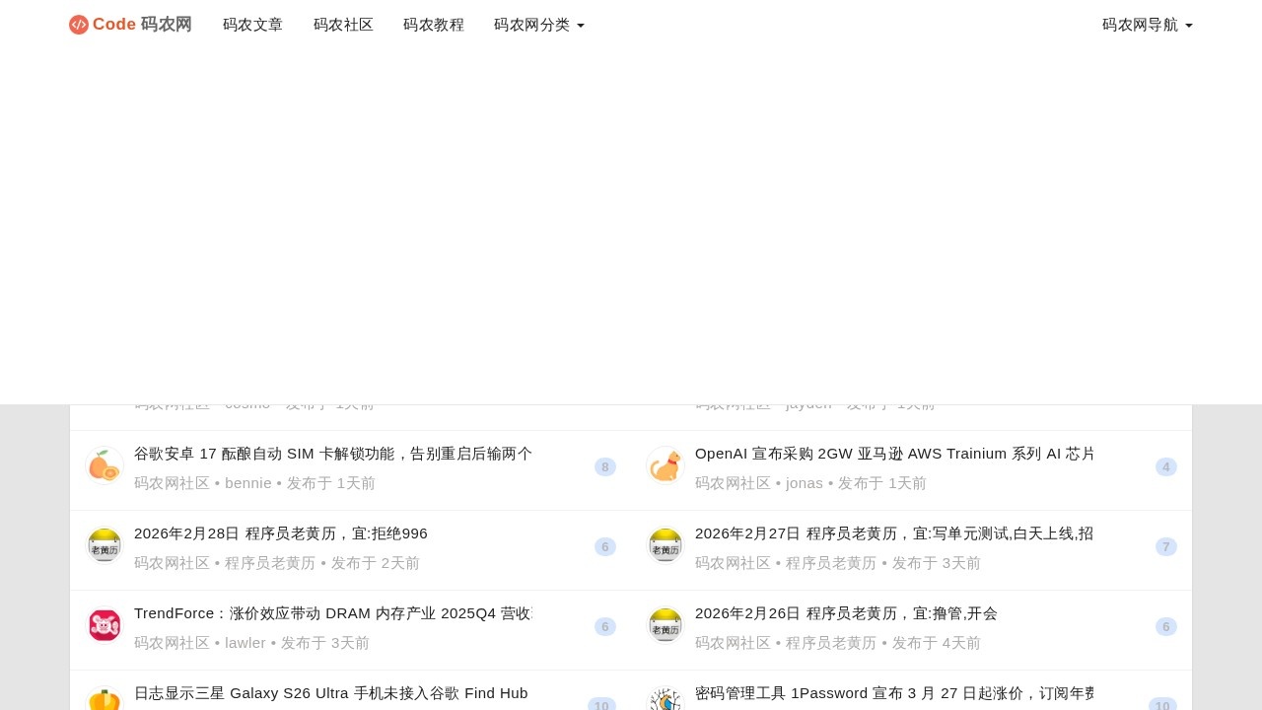Expand the caret arrow on 码农网分类
The height and width of the screenshot is (710, 1262).
[x=580, y=26]
